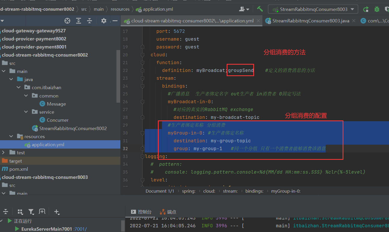This screenshot has height=232, width=389.
Task: Close the StreamRabbitmqConsumer8003.java tab
Action: (x=354, y=21)
